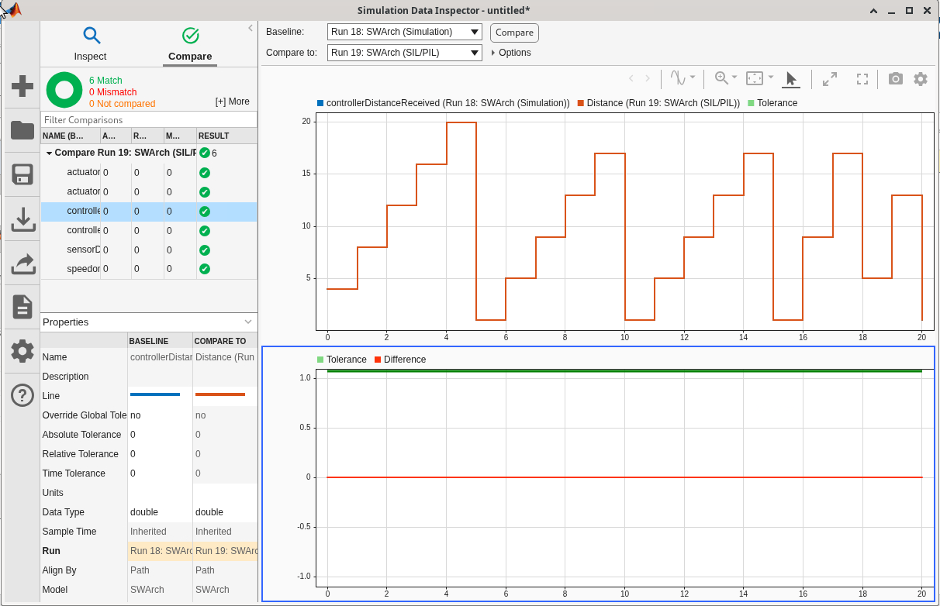Image resolution: width=940 pixels, height=606 pixels.
Task: Click green check icon on Compare Run row
Action: point(205,153)
